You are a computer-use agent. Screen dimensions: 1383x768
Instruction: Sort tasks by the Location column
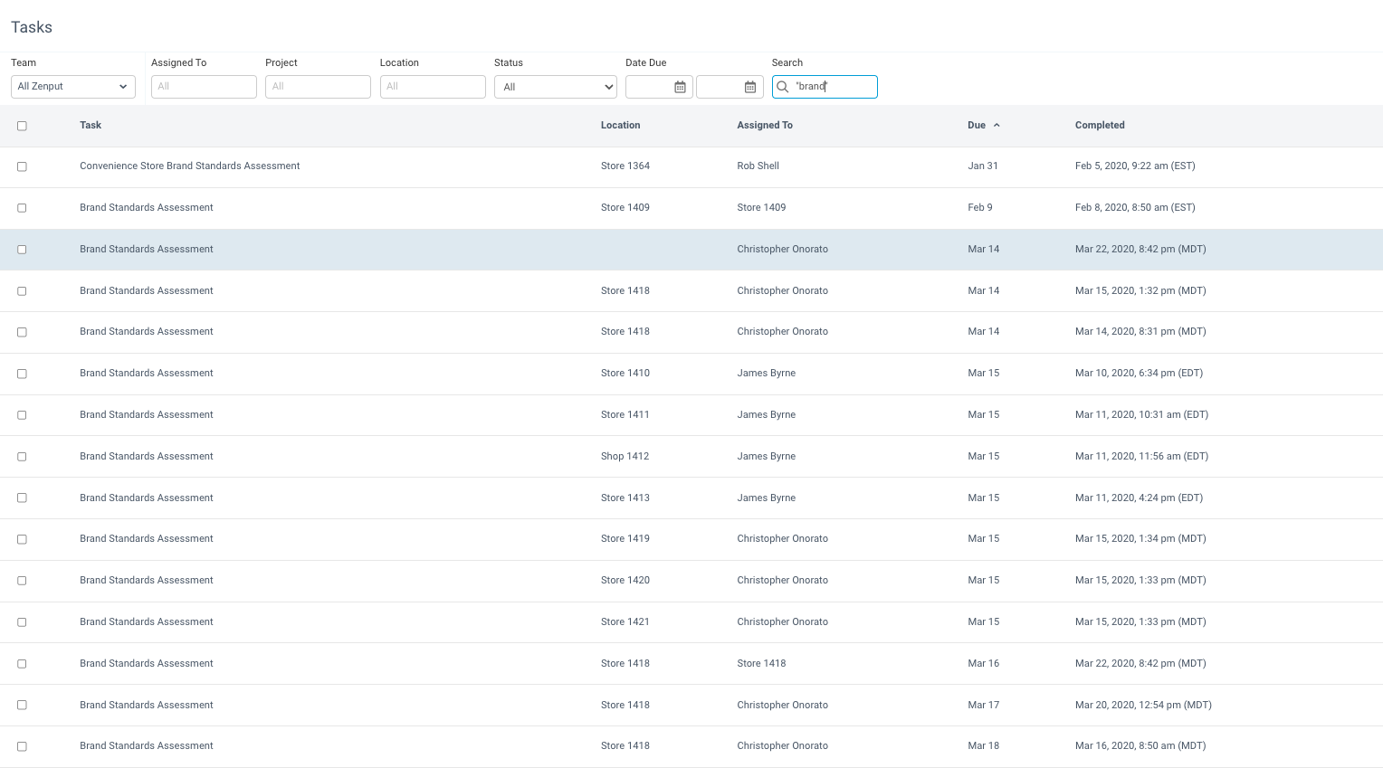pos(620,125)
